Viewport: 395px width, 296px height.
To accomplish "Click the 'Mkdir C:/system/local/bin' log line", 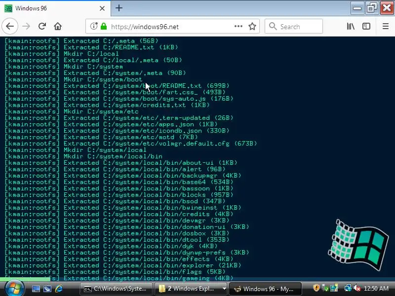I will tap(83, 156).
